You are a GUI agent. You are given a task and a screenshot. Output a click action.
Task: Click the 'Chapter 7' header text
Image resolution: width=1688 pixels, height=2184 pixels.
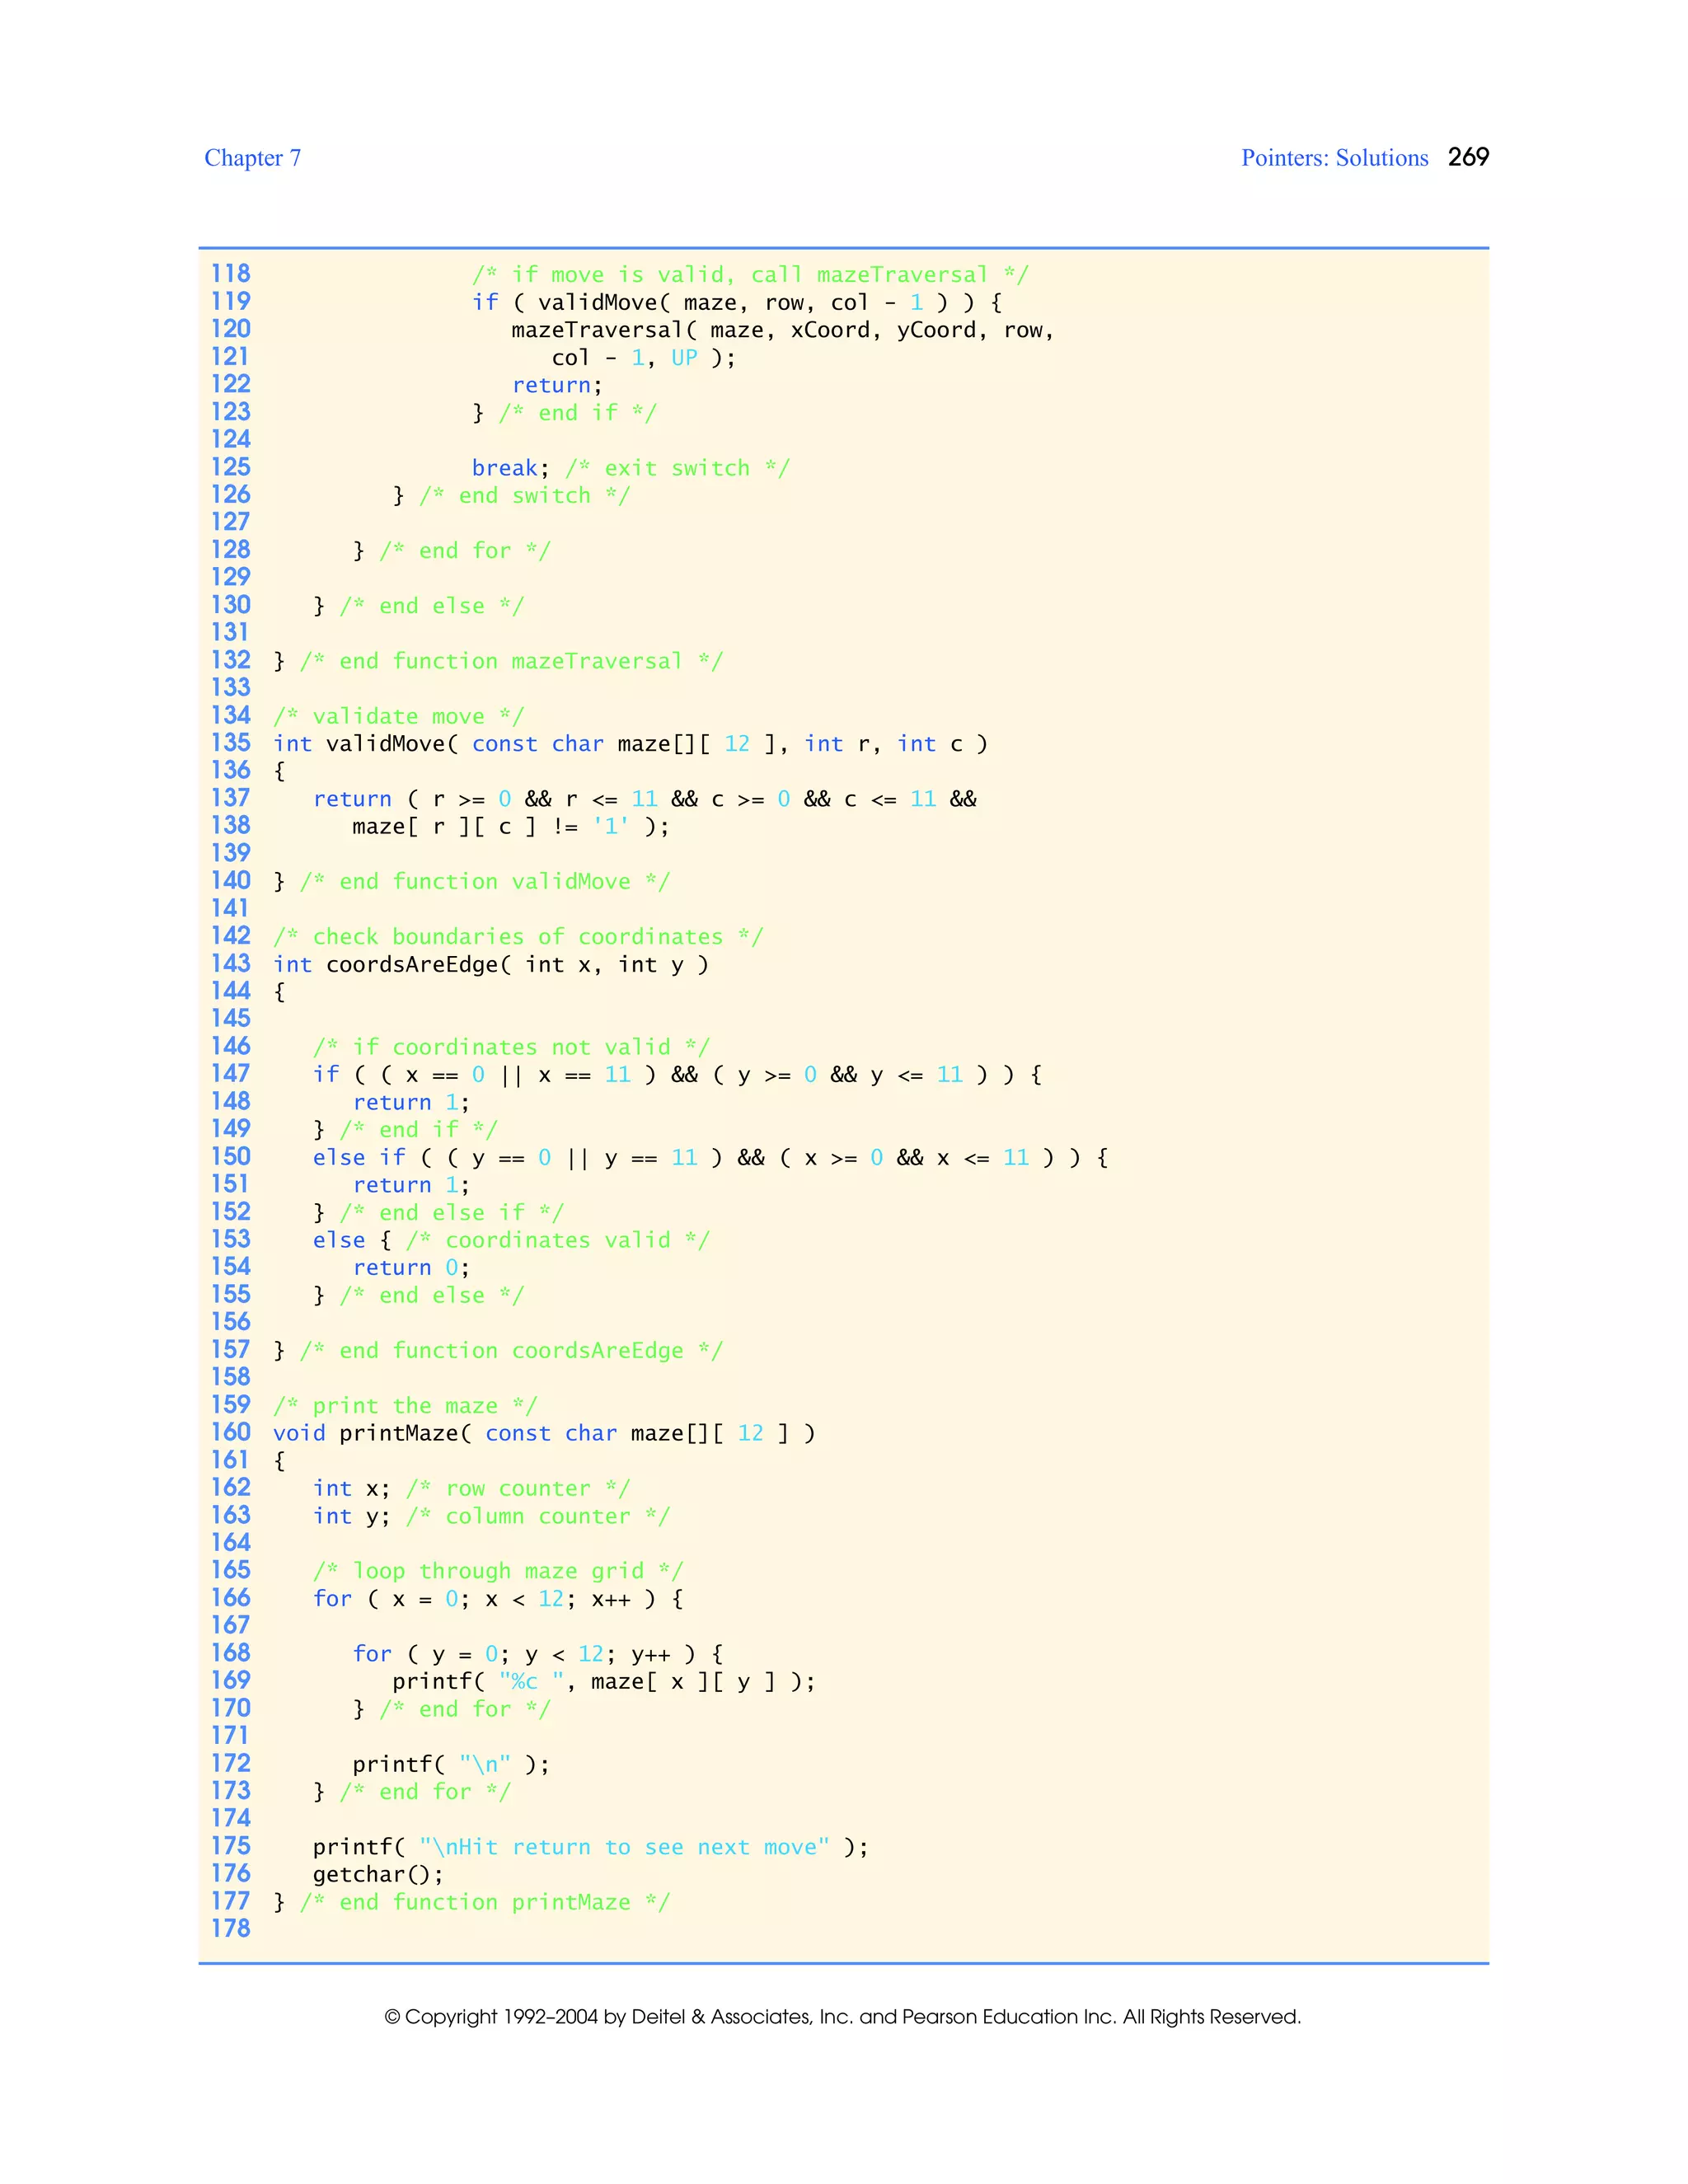(252, 158)
